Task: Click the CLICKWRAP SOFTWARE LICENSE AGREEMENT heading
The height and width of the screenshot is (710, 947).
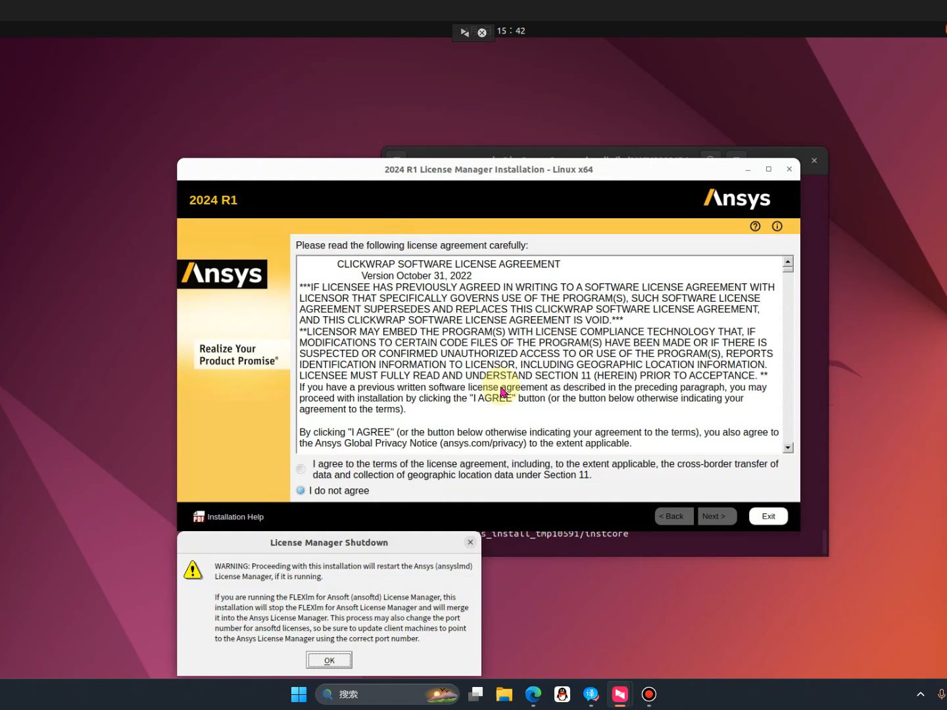Action: click(449, 264)
